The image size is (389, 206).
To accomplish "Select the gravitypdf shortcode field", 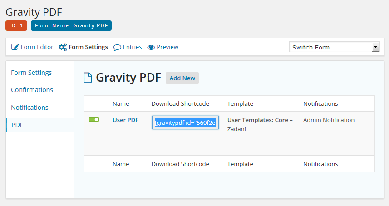I will [x=185, y=123].
